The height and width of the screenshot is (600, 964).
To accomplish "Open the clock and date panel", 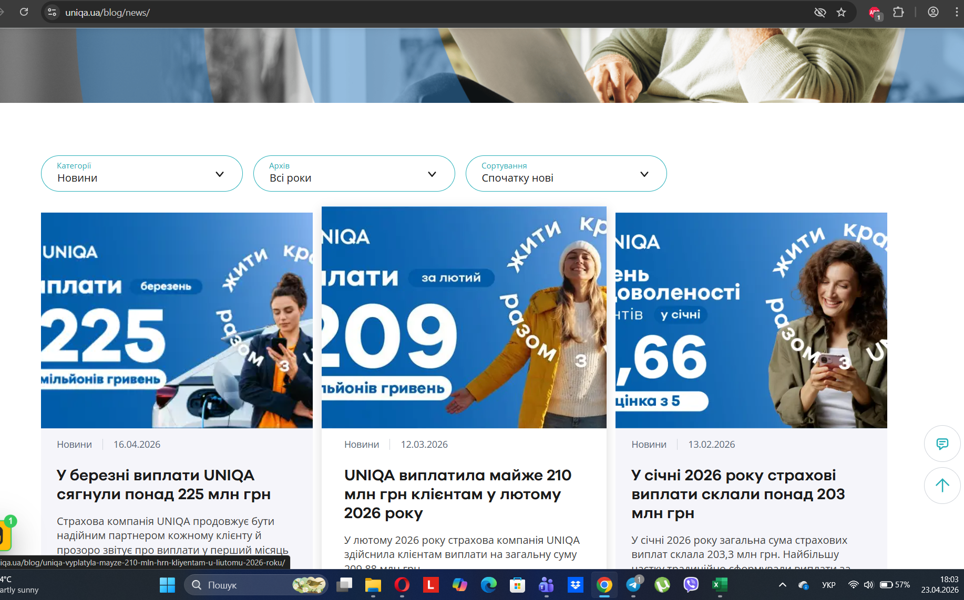I will pos(939,585).
